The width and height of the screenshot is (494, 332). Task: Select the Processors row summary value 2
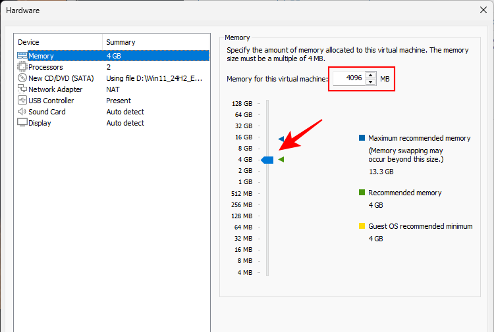109,67
